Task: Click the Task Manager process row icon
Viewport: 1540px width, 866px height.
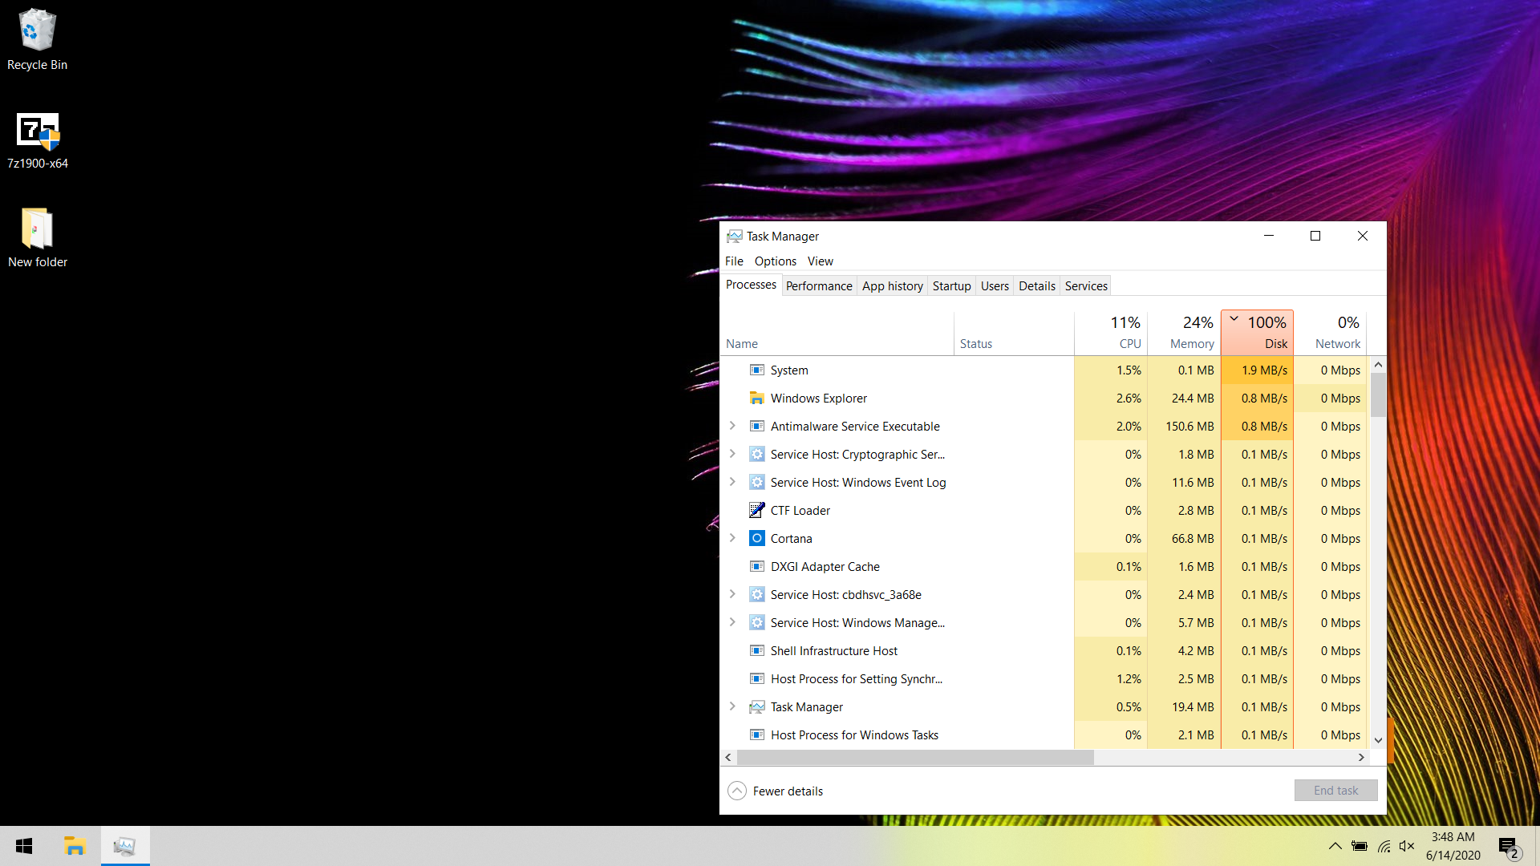Action: coord(756,707)
